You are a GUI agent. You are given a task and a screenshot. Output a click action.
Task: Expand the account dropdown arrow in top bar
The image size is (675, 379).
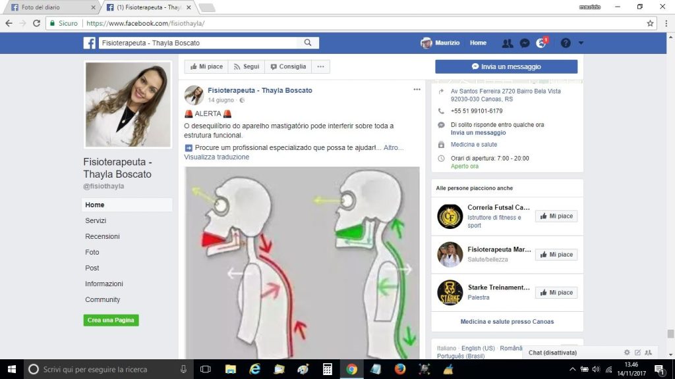coord(581,43)
